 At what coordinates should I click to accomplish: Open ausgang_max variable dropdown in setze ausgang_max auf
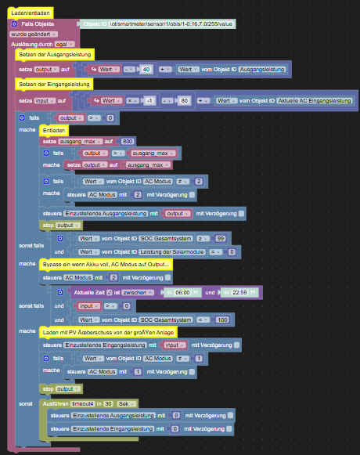pos(81,142)
